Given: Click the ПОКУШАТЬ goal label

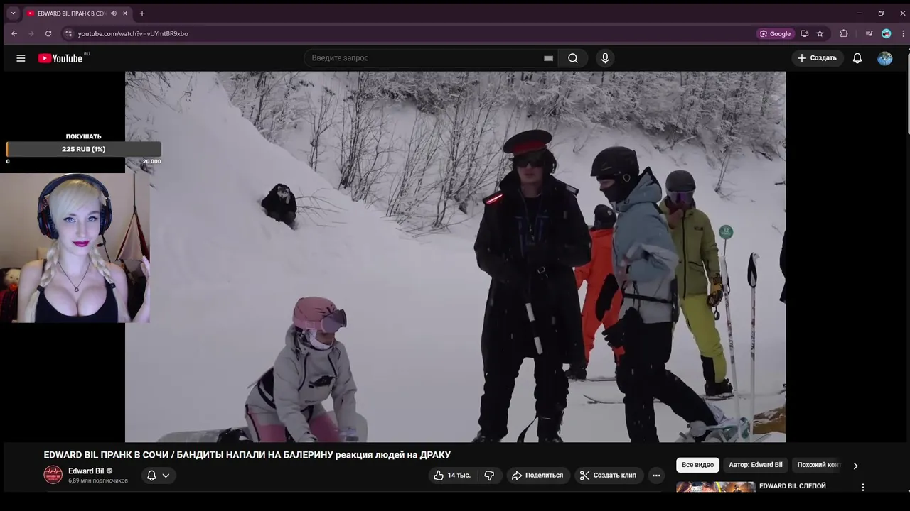Looking at the screenshot, I should [x=84, y=136].
